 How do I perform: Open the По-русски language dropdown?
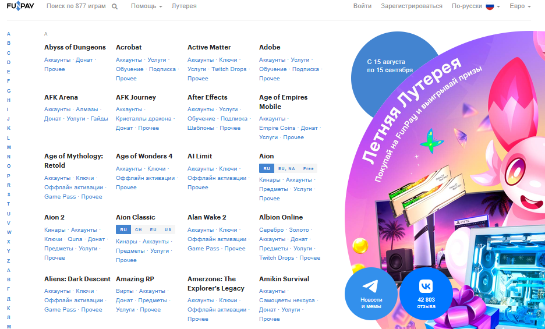[476, 6]
